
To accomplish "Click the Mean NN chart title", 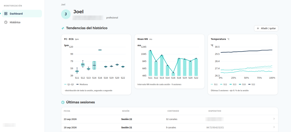I will click(x=143, y=39).
